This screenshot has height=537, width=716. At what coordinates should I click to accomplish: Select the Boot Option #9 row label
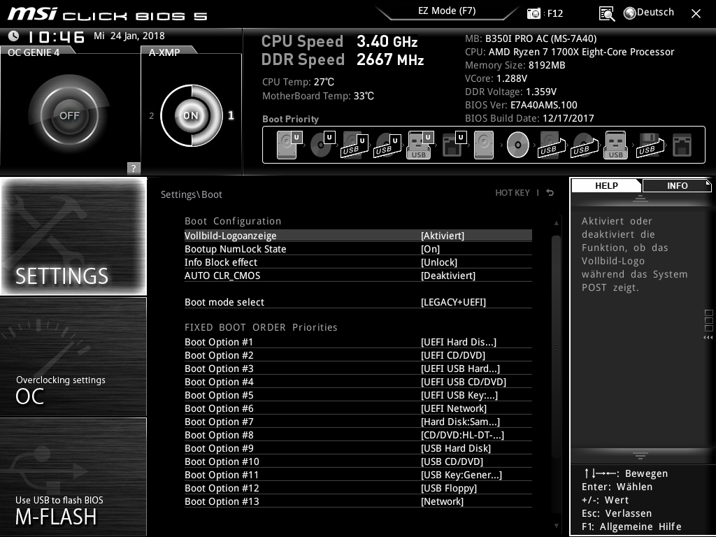(219, 448)
